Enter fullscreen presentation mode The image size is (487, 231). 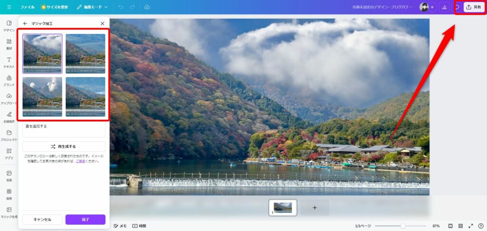(471, 226)
